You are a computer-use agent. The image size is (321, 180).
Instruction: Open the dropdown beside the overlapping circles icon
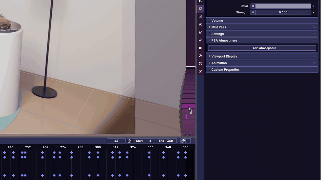tap(188, 141)
